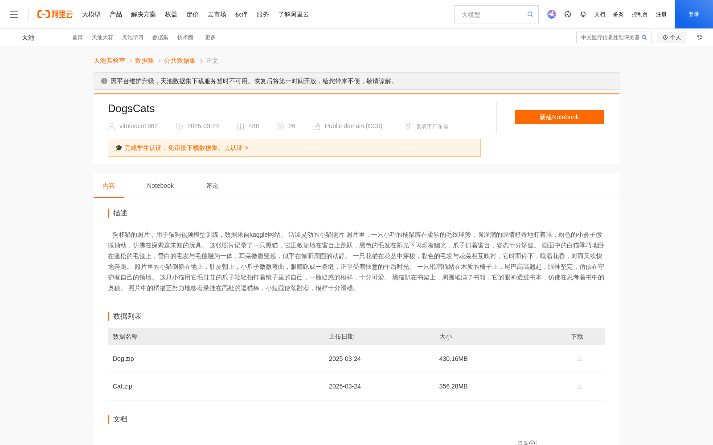Click the info icon in maintenance notice
This screenshot has height=445, width=713.
104,81
